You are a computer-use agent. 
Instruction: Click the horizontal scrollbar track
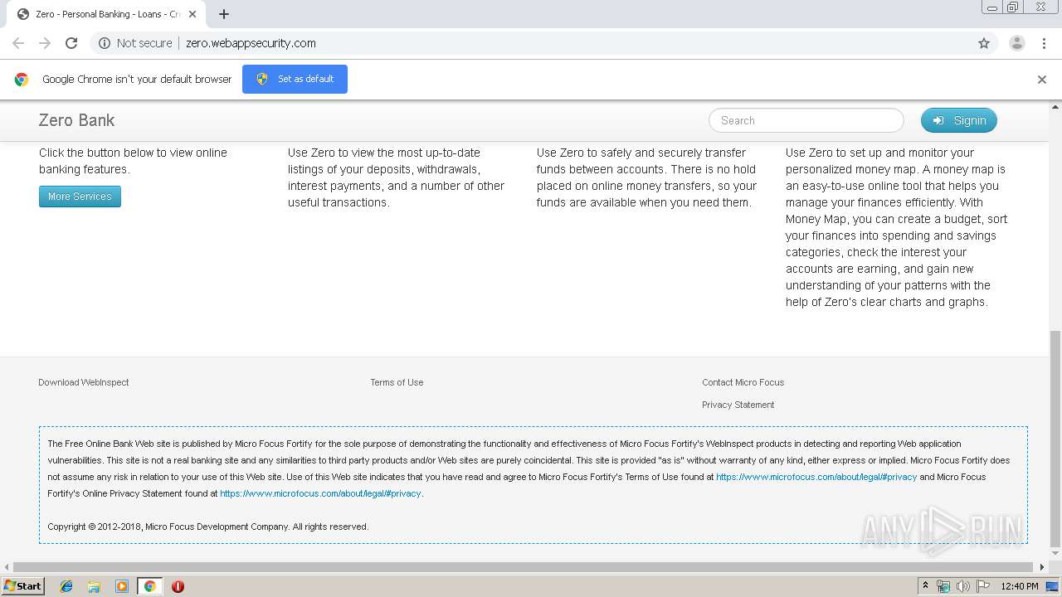pyautogui.click(x=524, y=567)
